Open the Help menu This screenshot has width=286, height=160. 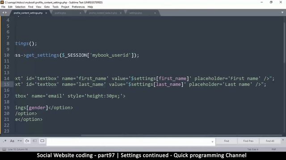click(x=90, y=7)
